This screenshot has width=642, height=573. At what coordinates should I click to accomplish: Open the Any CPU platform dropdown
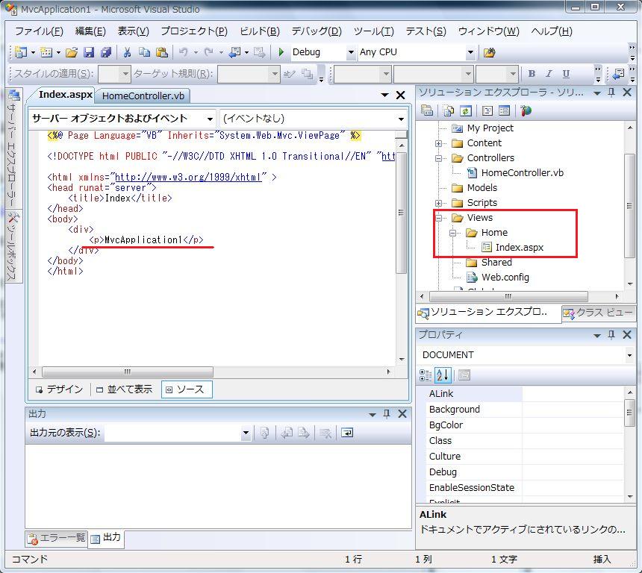click(x=470, y=52)
